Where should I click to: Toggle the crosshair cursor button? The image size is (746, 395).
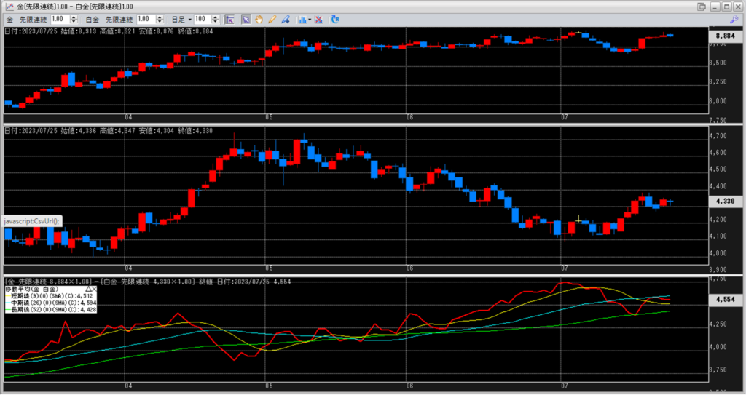pos(229,18)
